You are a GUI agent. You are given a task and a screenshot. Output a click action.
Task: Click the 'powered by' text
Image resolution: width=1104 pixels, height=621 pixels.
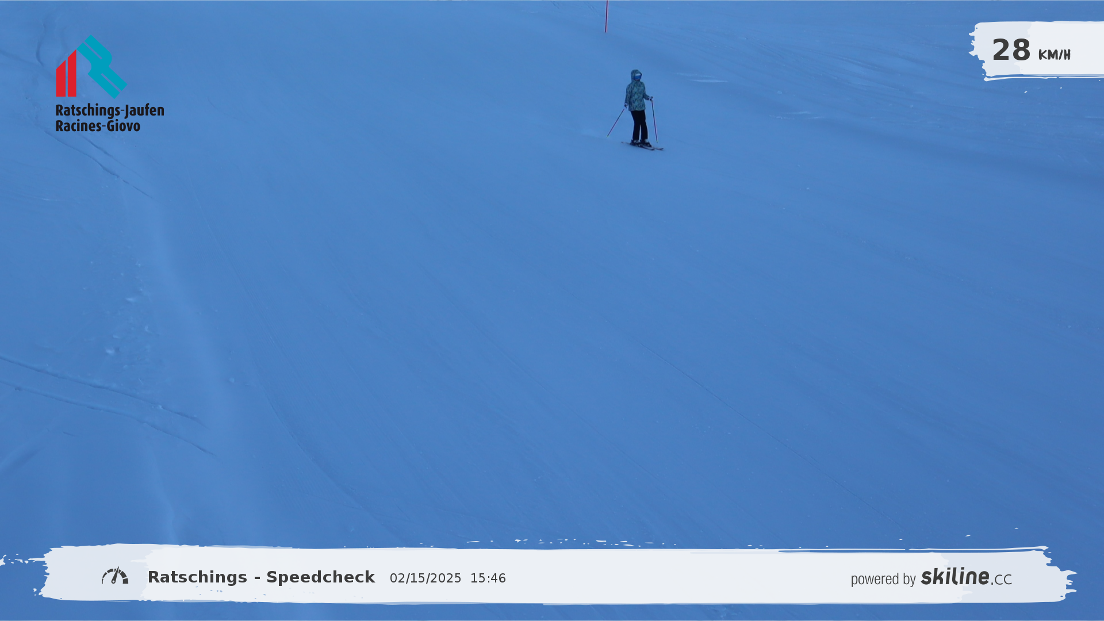click(x=883, y=579)
